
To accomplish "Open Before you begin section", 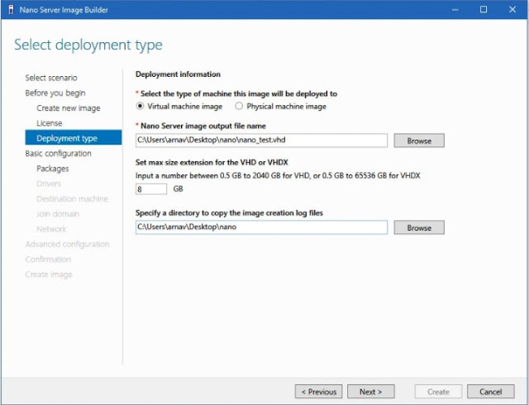I will (x=55, y=93).
